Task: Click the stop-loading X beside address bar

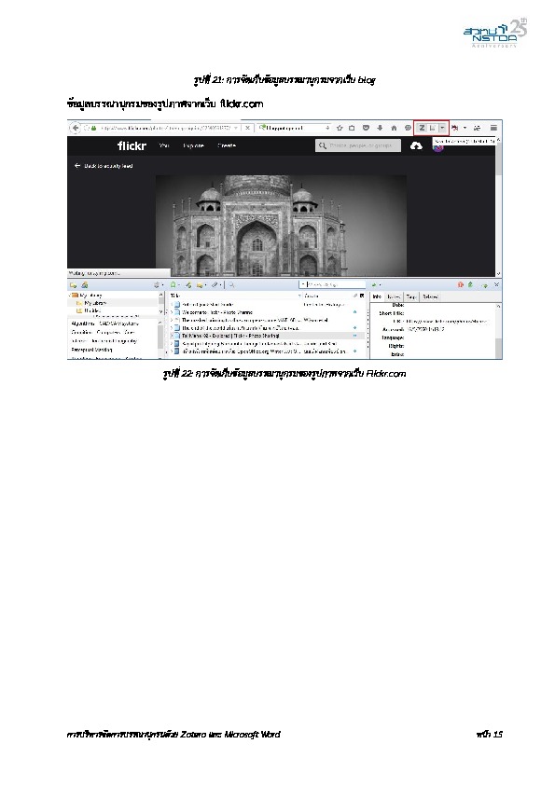Action: pyautogui.click(x=247, y=128)
